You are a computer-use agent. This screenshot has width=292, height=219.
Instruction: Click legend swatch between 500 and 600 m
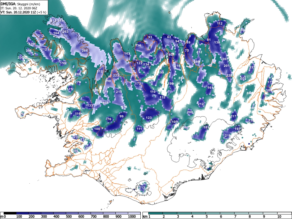pos(84,213)
